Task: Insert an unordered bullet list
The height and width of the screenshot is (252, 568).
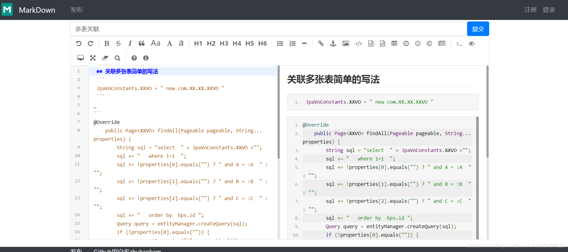Action: pos(280,44)
